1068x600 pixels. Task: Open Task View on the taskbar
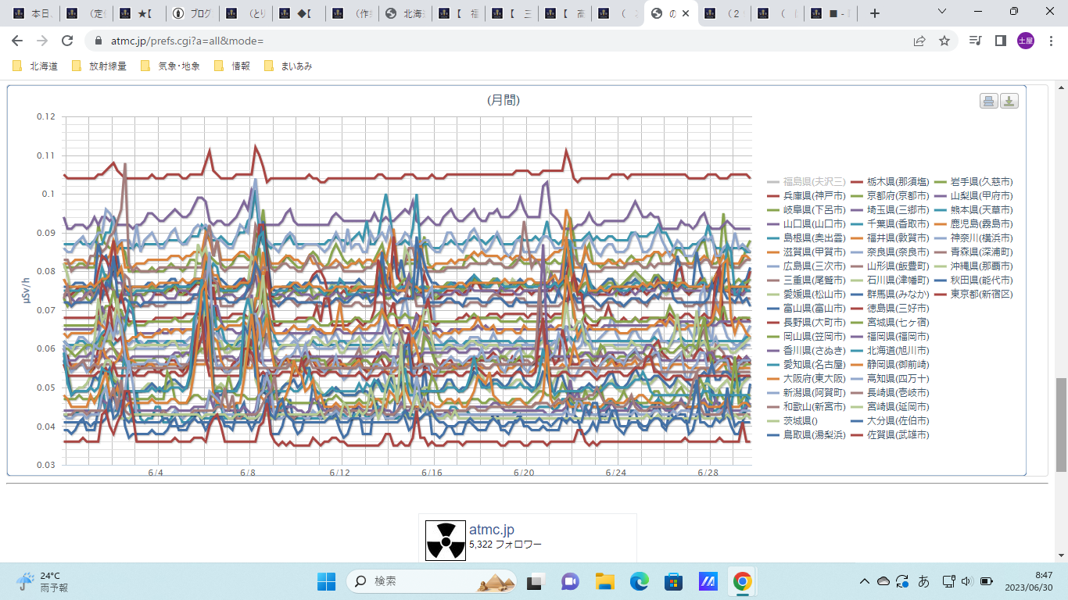coord(535,581)
